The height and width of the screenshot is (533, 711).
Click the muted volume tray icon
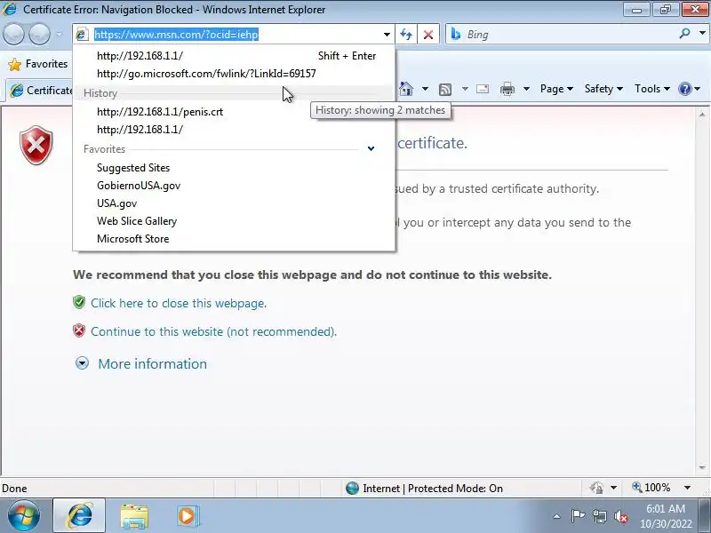click(x=621, y=516)
